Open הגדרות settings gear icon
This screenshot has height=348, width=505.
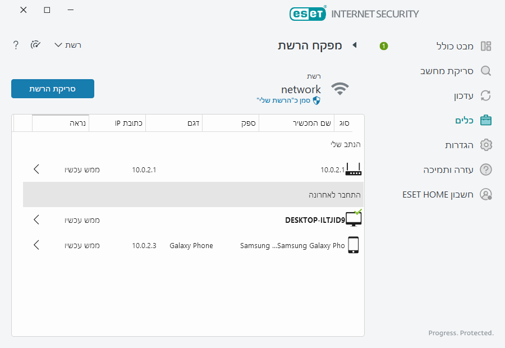[x=486, y=145]
